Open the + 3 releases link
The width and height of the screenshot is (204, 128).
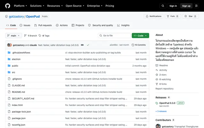pos(161,111)
